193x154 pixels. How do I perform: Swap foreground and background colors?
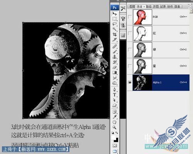coord(117,133)
